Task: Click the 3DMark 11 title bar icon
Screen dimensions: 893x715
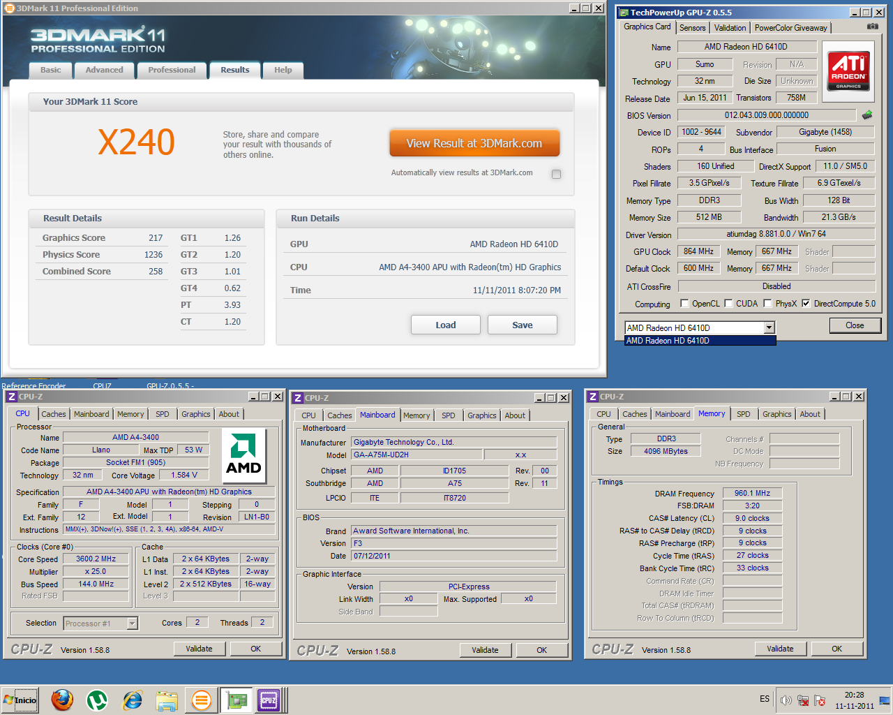Action: pyautogui.click(x=10, y=8)
